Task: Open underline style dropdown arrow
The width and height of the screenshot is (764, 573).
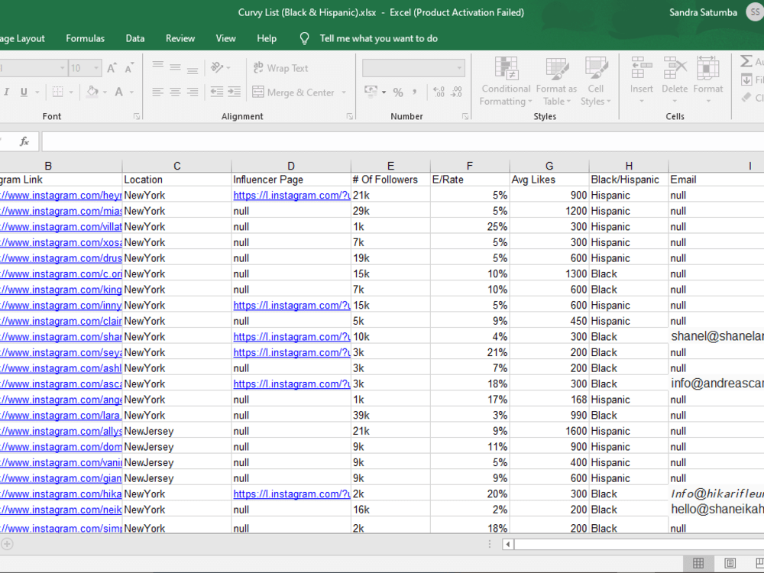Action: (37, 92)
